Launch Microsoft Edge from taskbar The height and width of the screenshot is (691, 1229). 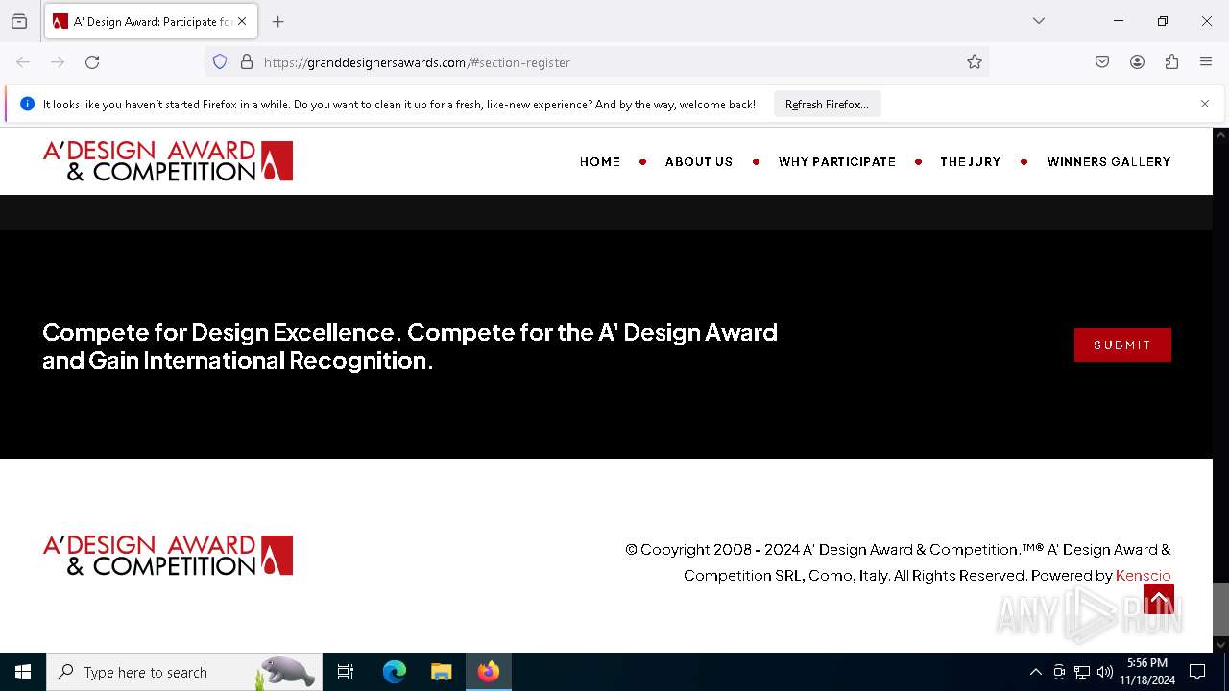pyautogui.click(x=395, y=672)
